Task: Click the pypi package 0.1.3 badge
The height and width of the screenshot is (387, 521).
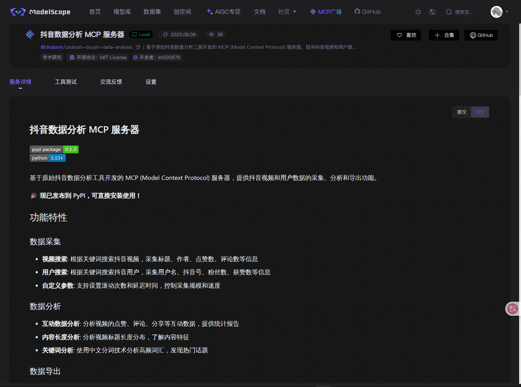Action: click(54, 150)
